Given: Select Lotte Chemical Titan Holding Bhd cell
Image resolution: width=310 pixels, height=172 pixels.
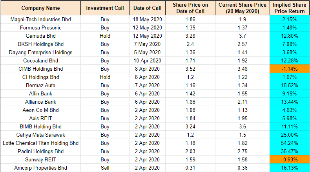Looking at the screenshot, I should [41, 143].
